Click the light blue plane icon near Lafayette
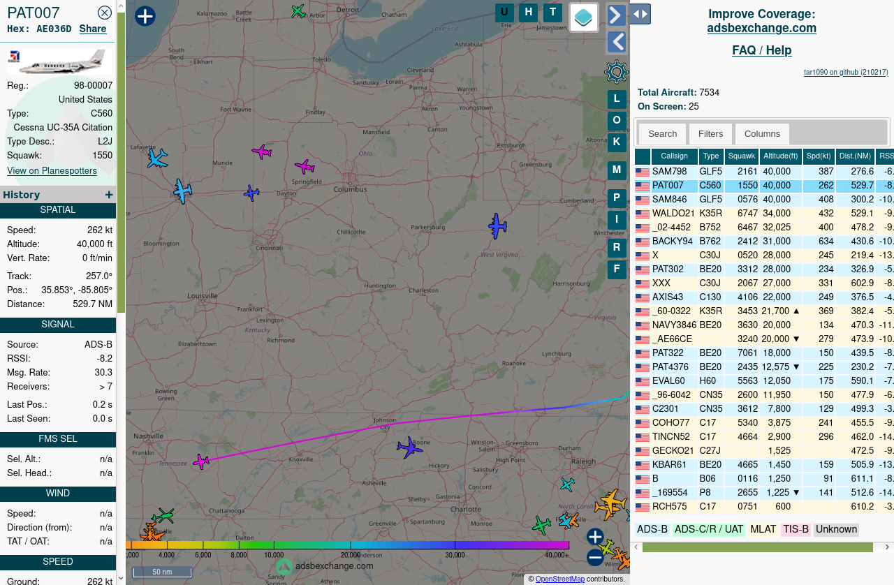This screenshot has width=894, height=585. (157, 158)
